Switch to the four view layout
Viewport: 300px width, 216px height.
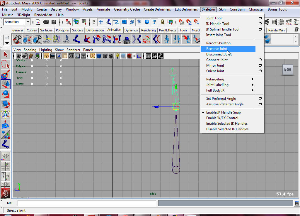pyautogui.click(x=6, y=166)
